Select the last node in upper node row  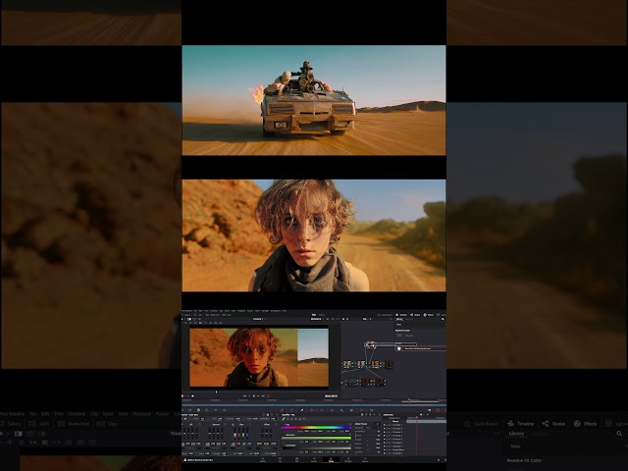(389, 364)
